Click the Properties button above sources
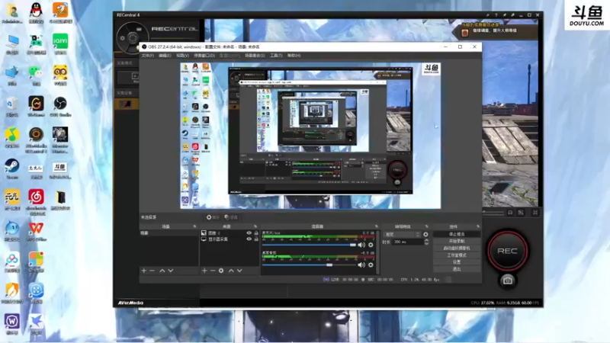The image size is (610, 343). [x=213, y=217]
